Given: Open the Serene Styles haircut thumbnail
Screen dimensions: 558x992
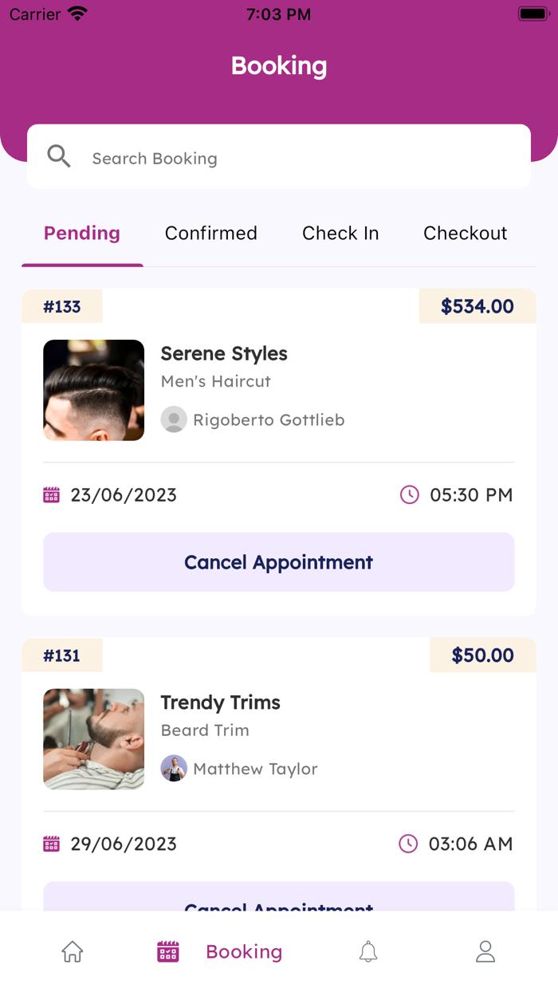Looking at the screenshot, I should click(x=93, y=390).
